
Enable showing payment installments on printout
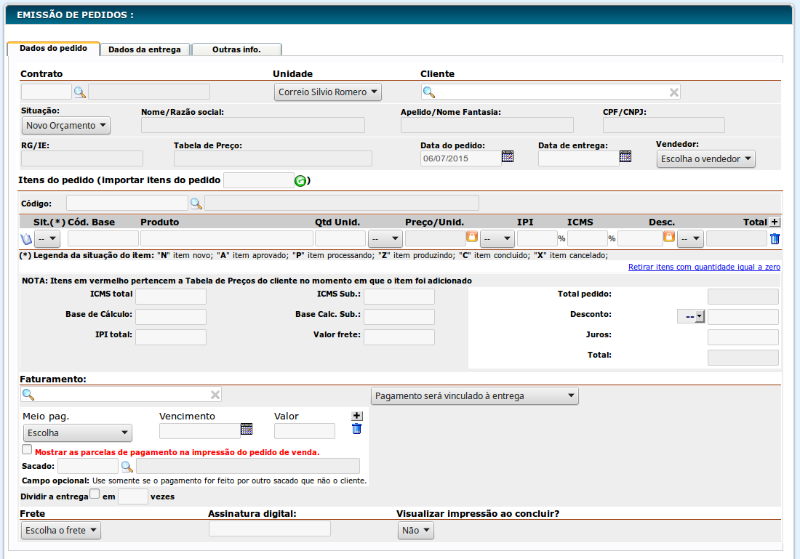coord(27,450)
